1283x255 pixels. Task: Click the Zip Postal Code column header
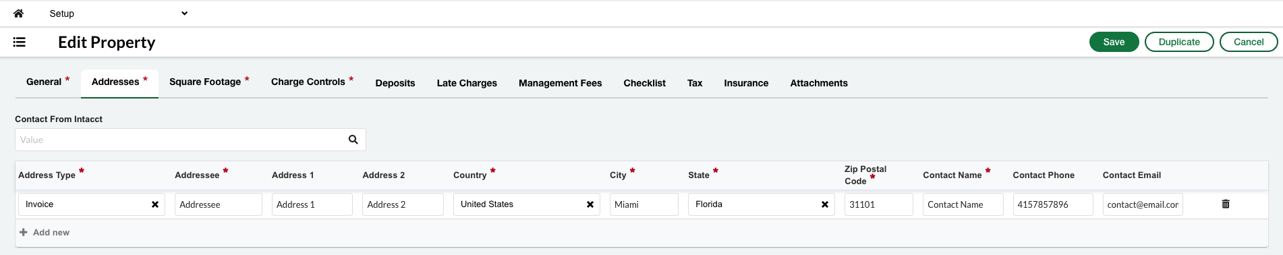point(865,175)
